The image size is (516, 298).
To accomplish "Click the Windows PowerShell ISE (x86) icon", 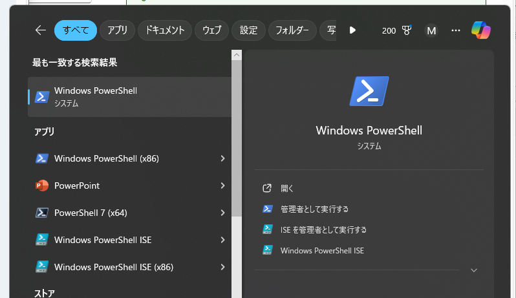I will pyautogui.click(x=42, y=267).
